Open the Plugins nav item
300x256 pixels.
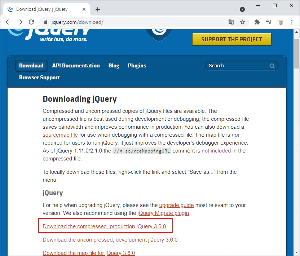[x=137, y=66]
